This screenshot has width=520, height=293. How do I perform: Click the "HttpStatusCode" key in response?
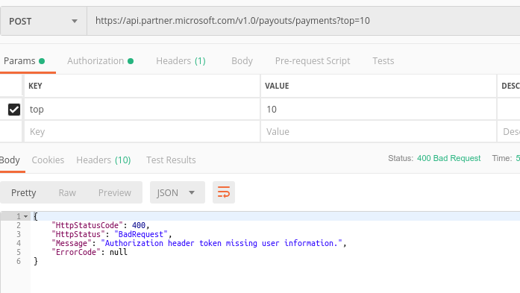pos(87,225)
